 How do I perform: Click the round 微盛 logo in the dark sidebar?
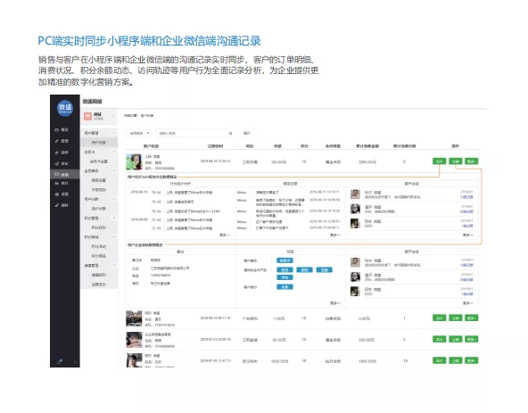pyautogui.click(x=65, y=108)
